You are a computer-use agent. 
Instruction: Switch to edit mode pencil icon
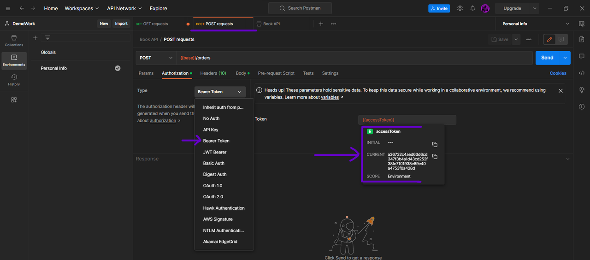tap(549, 40)
